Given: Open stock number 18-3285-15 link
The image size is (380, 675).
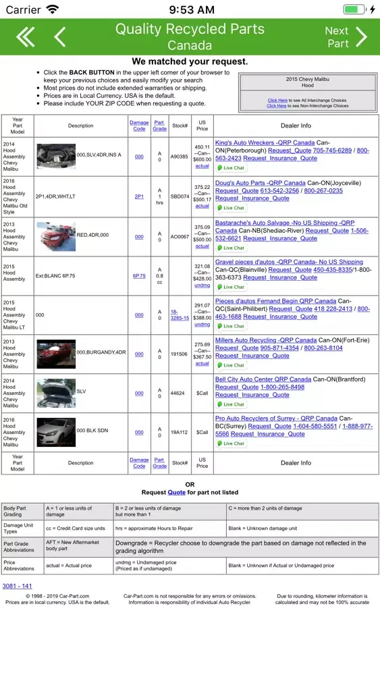Looking at the screenshot, I should 180,315.
